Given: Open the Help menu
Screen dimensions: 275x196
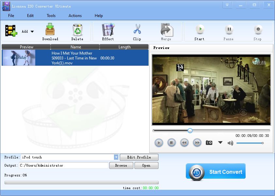Looking at the screenshot, I should coord(99,16).
